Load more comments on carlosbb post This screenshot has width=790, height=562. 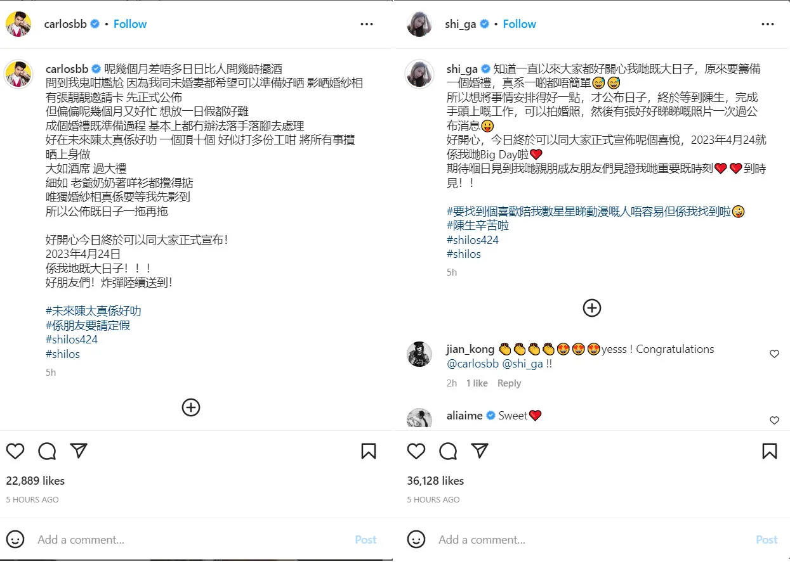pos(191,407)
